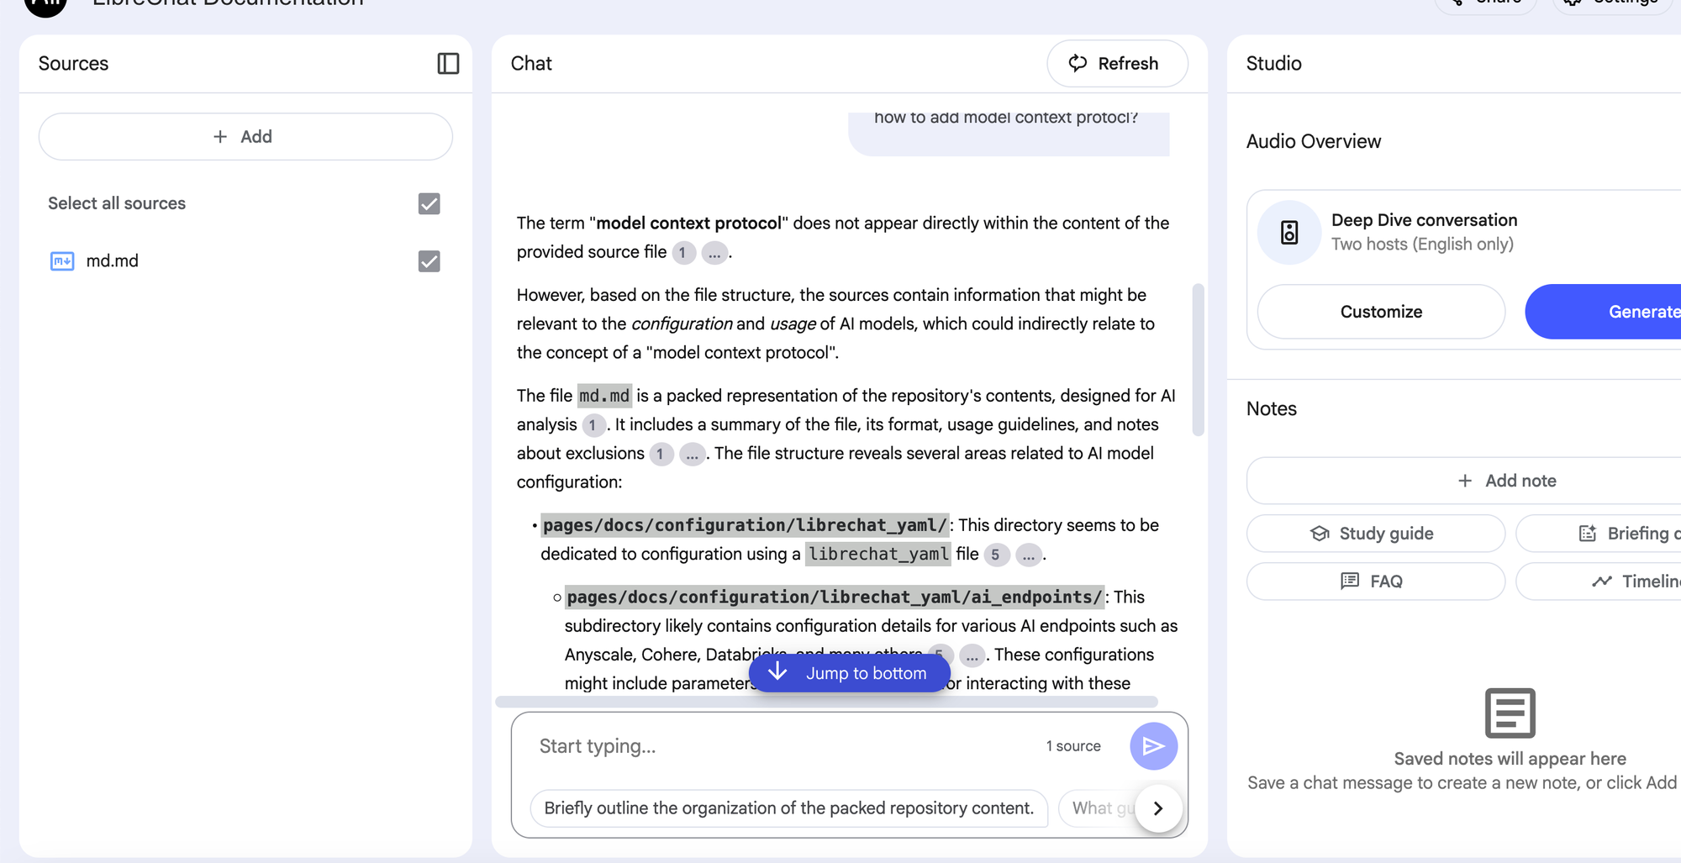This screenshot has height=863, width=1681.
Task: Send the chat message
Action: (1153, 746)
